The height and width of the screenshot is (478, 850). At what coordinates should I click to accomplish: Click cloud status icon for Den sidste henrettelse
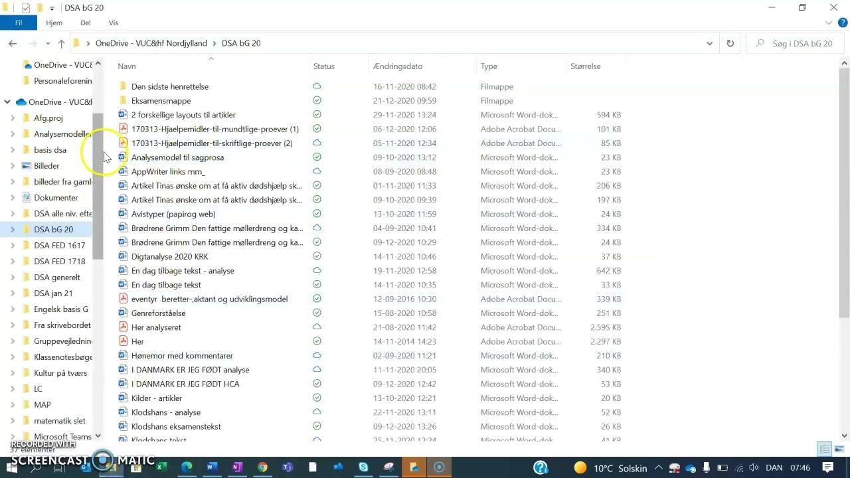click(x=317, y=86)
